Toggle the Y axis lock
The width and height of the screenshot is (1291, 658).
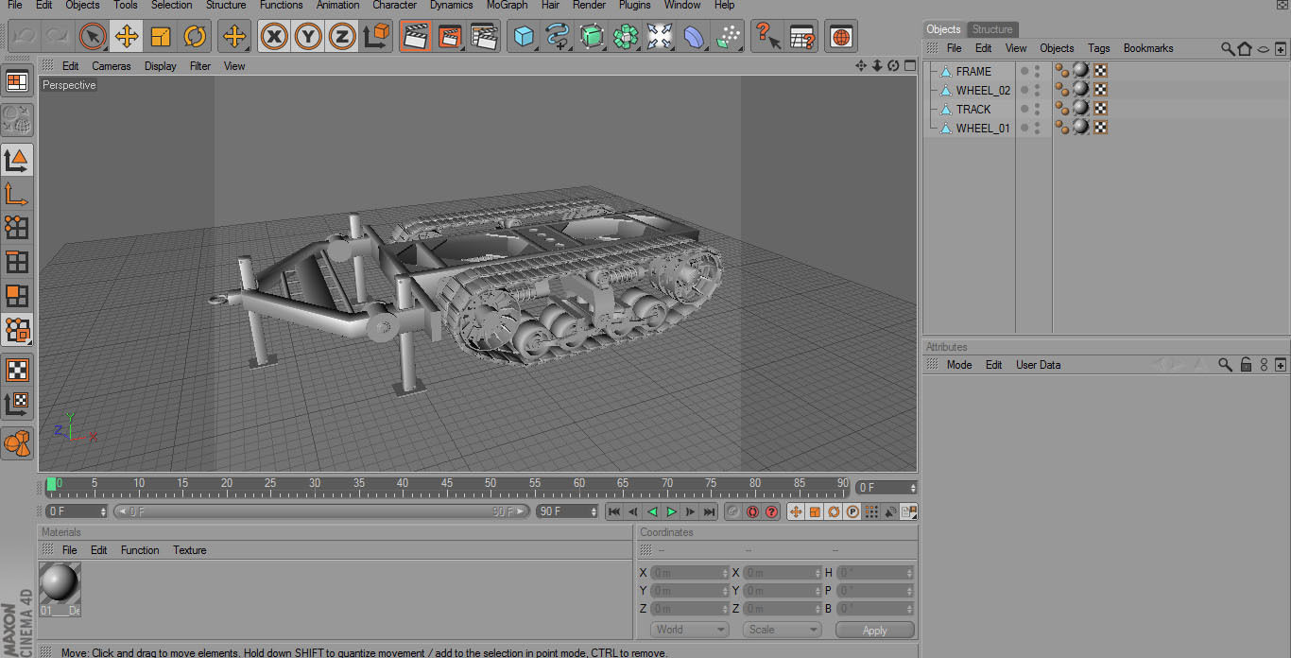[308, 37]
